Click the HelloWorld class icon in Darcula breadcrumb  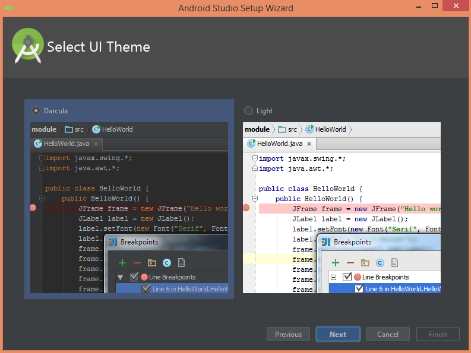(x=96, y=129)
